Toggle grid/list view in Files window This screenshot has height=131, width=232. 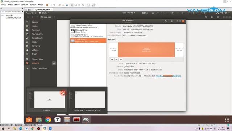[212, 17]
